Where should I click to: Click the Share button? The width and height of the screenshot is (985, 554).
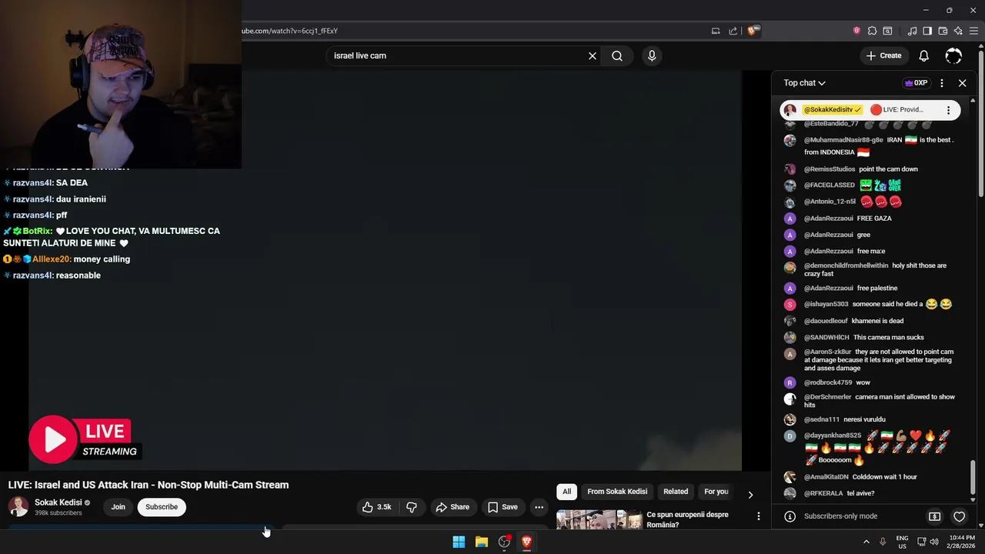(x=452, y=507)
